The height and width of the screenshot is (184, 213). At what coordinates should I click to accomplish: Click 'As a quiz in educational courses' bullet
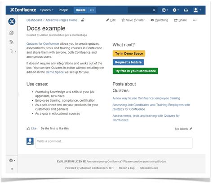[58, 114]
